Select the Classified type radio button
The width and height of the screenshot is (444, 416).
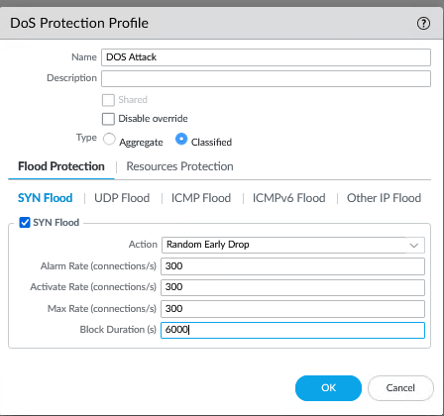pyautogui.click(x=181, y=139)
